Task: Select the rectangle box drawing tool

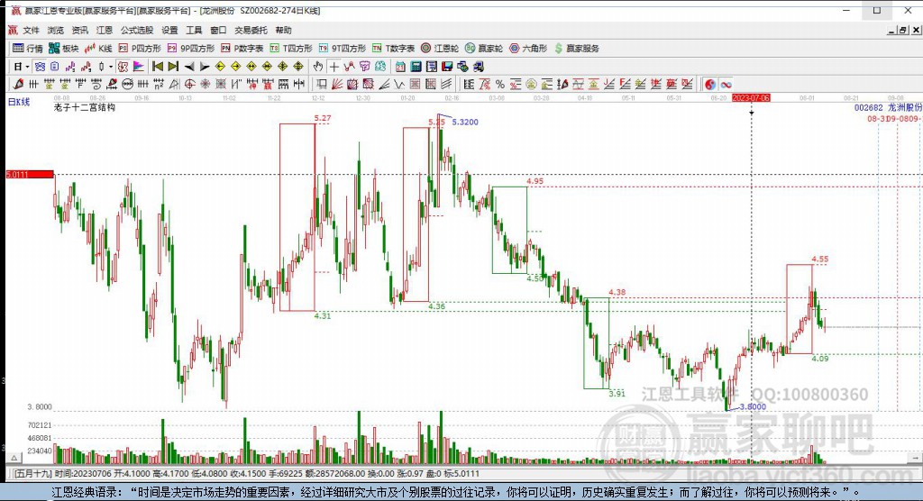Action: click(x=322, y=84)
